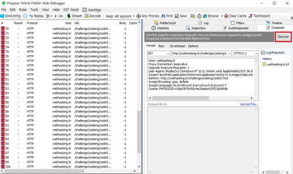Click the history entry webhacking.kr icon
The width and height of the screenshot is (293, 174).
point(264,64)
